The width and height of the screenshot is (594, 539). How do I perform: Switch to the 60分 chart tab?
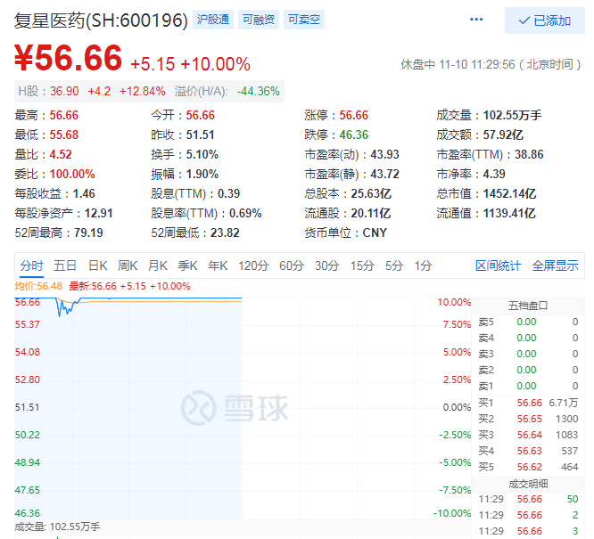click(292, 265)
